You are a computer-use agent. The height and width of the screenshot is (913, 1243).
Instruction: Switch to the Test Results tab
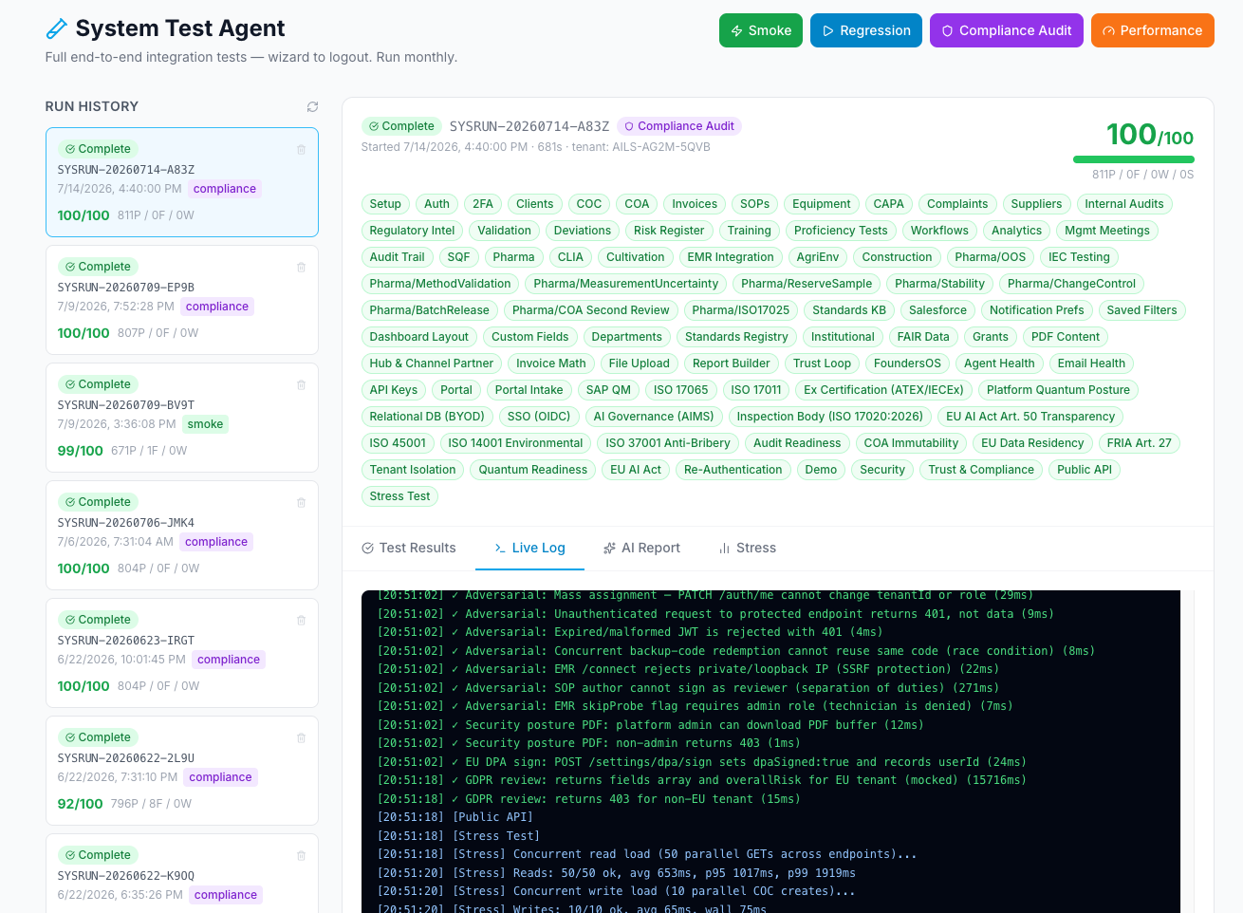click(409, 548)
